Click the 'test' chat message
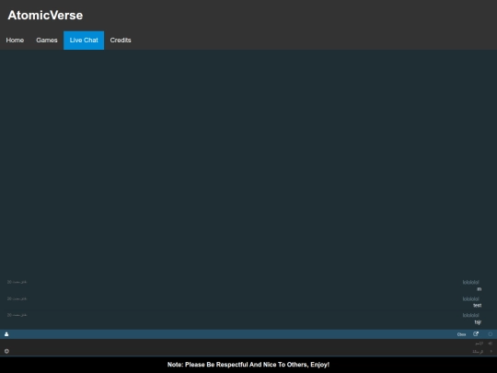This screenshot has height=373, width=497. pos(478,306)
